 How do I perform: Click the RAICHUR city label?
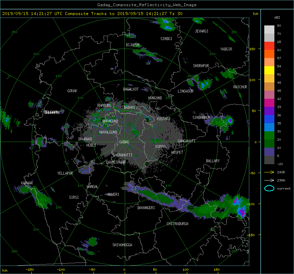(x=240, y=87)
